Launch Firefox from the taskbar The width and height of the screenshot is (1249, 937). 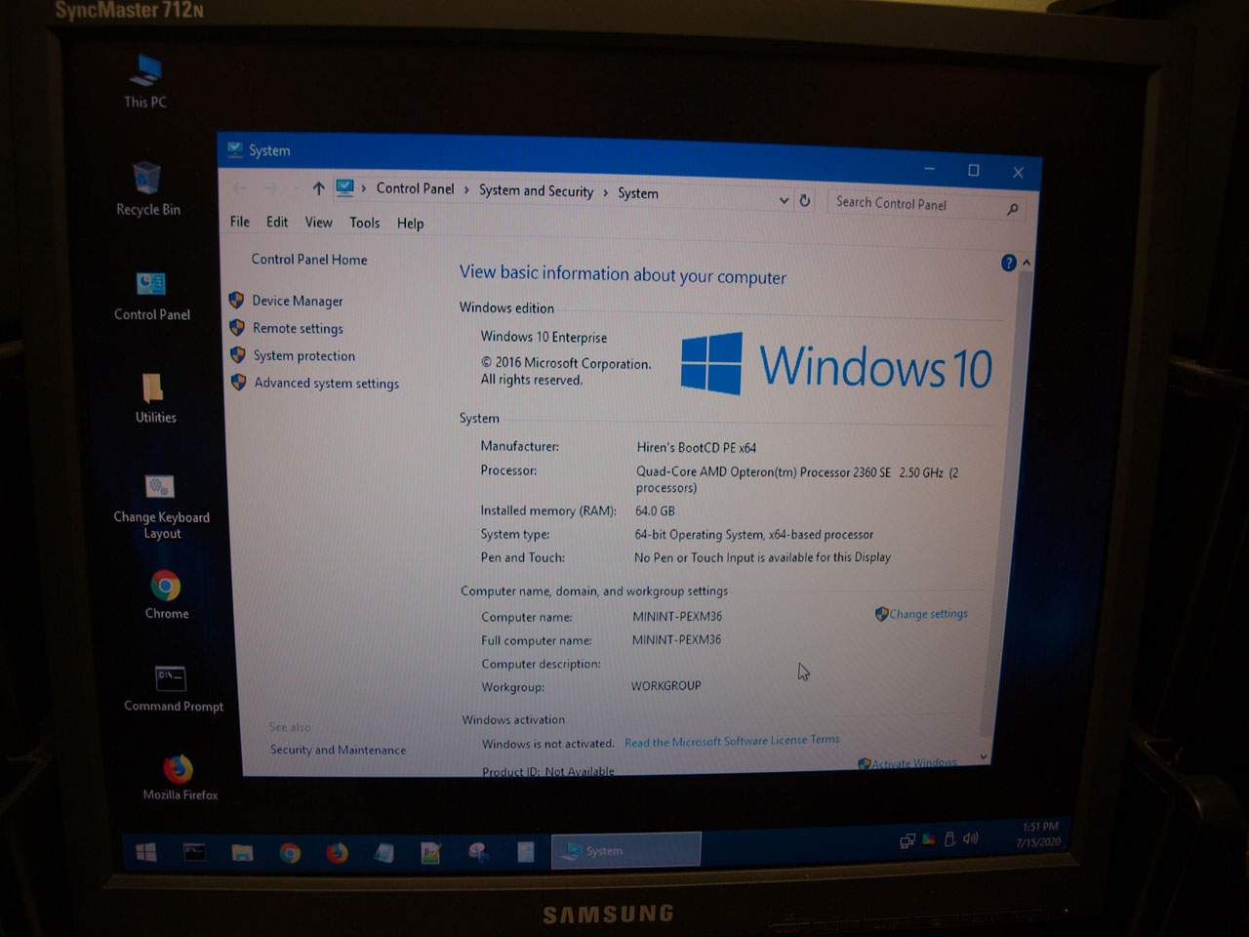pos(337,853)
